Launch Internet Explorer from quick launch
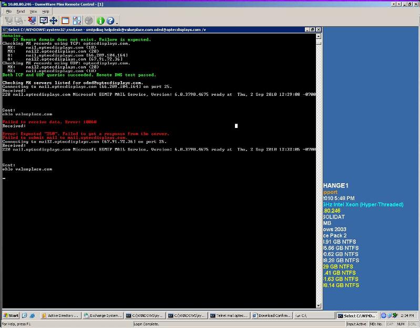420x328 pixels. coord(33,316)
